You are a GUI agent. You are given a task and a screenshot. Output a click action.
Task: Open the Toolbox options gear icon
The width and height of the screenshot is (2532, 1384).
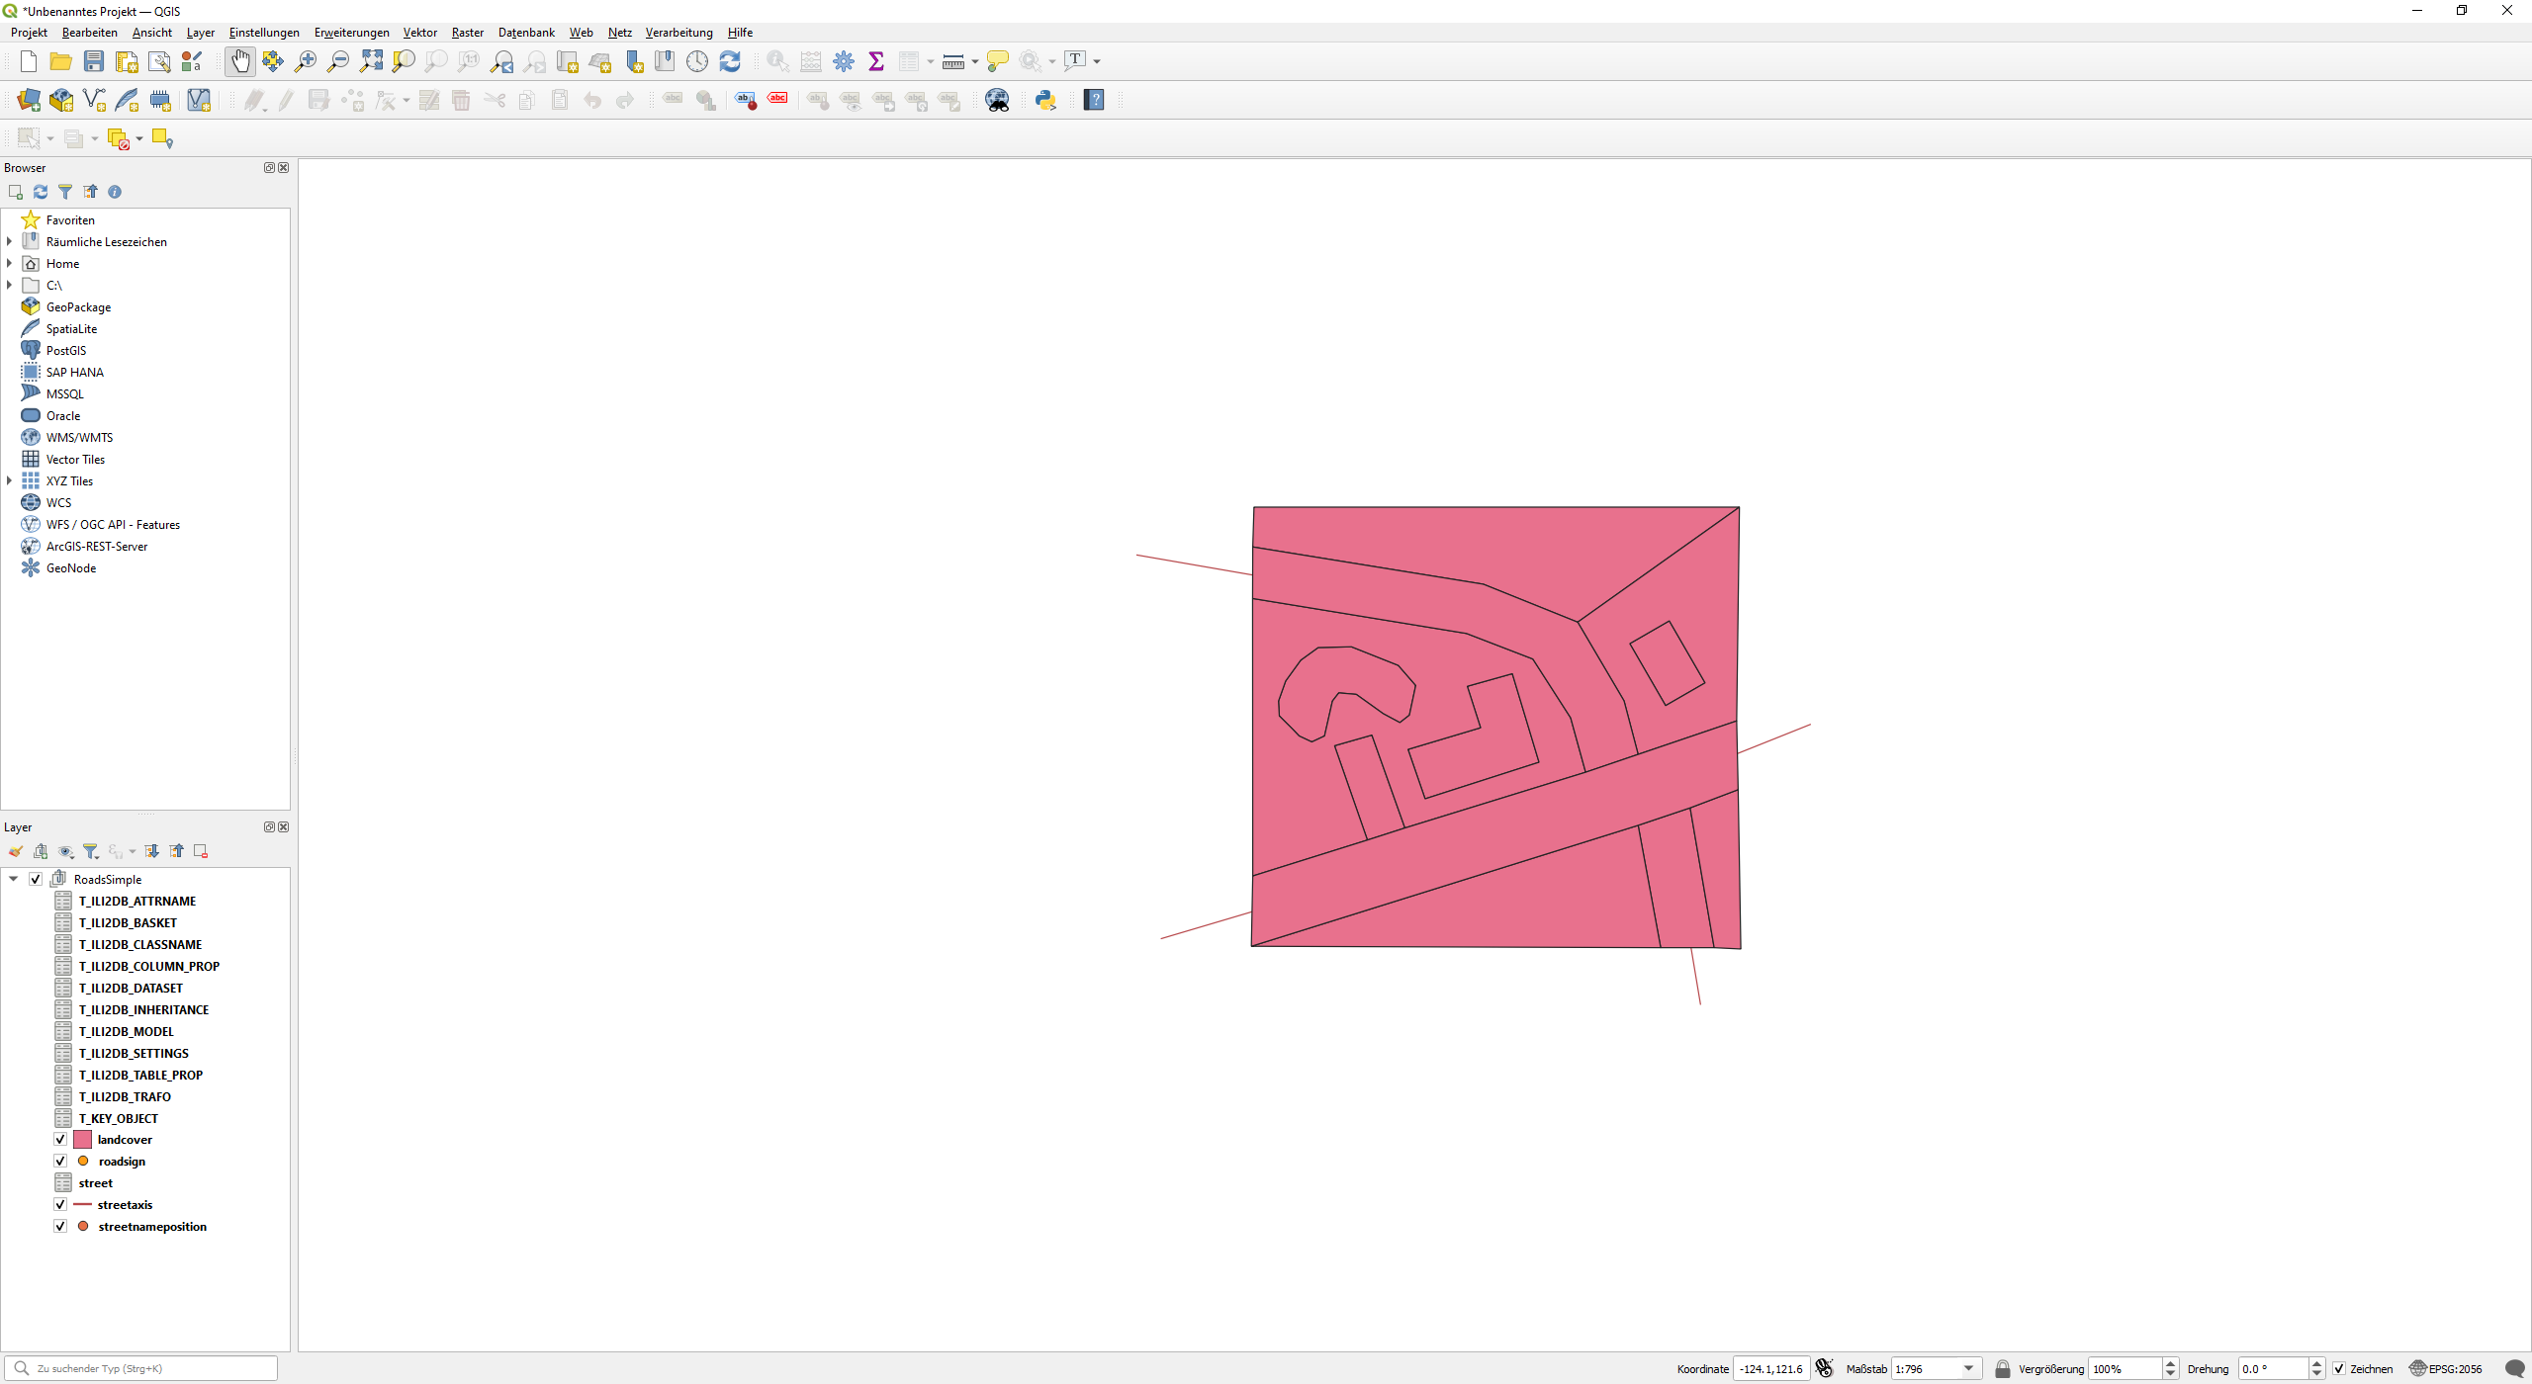(844, 60)
